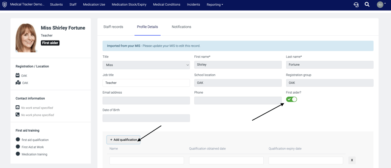
Task: Click the First name field with Shirley
Action: pyautogui.click(x=238, y=65)
